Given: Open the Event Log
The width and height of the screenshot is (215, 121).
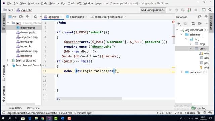Looking at the screenshot, I should click(x=199, y=108).
